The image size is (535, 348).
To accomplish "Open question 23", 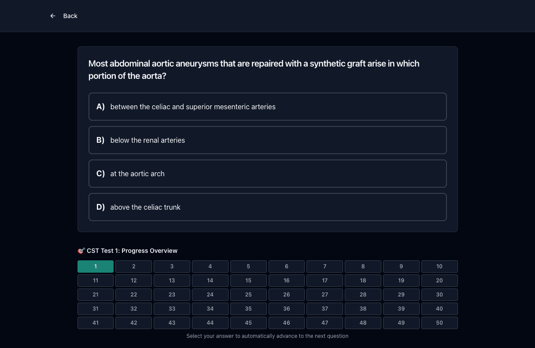I will pos(172,295).
